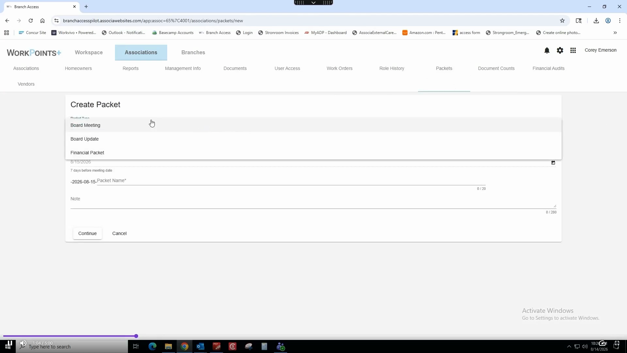Bookmark this page with star icon
Viewport: 627px width, 353px height.
coord(562,21)
